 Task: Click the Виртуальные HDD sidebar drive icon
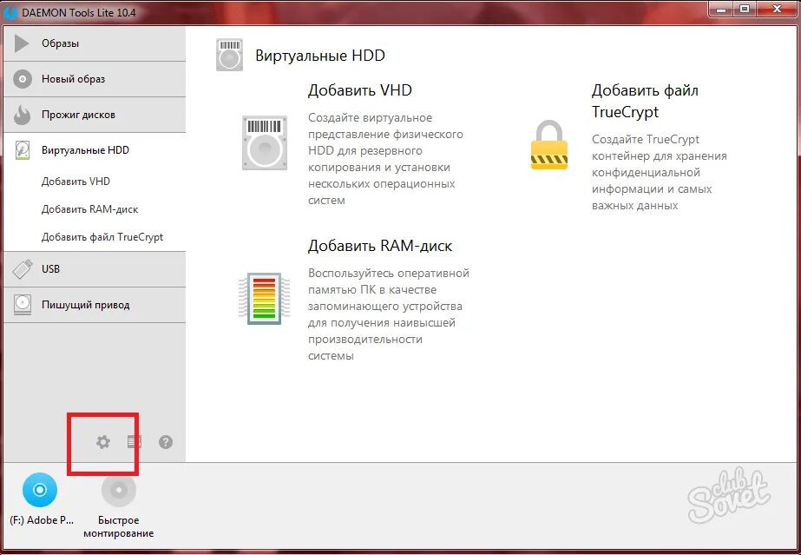pyautogui.click(x=22, y=150)
